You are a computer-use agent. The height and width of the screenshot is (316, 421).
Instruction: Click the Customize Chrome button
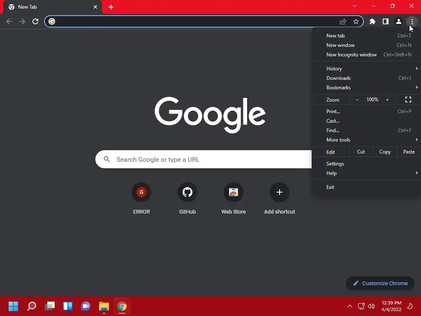tap(380, 283)
